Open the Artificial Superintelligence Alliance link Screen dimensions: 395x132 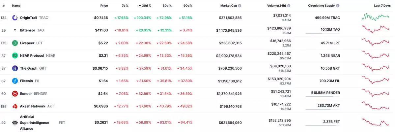tap(35, 123)
